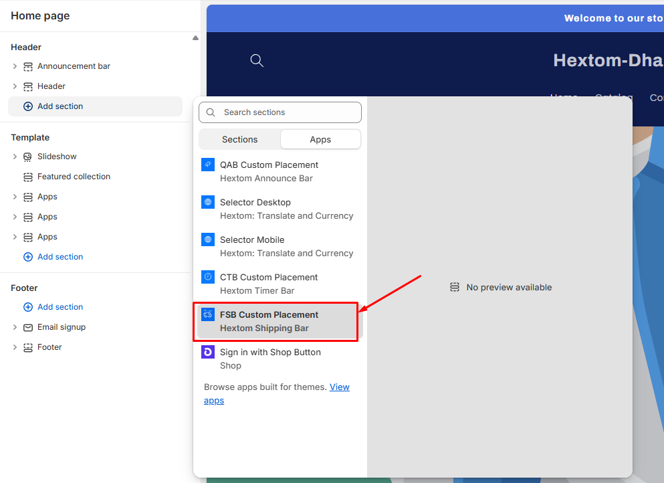Expand the Announcement bar section
Image resolution: width=664 pixels, height=483 pixels.
pyautogui.click(x=15, y=66)
